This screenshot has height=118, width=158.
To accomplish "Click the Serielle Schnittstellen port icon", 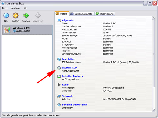I will (x=59, y=105).
